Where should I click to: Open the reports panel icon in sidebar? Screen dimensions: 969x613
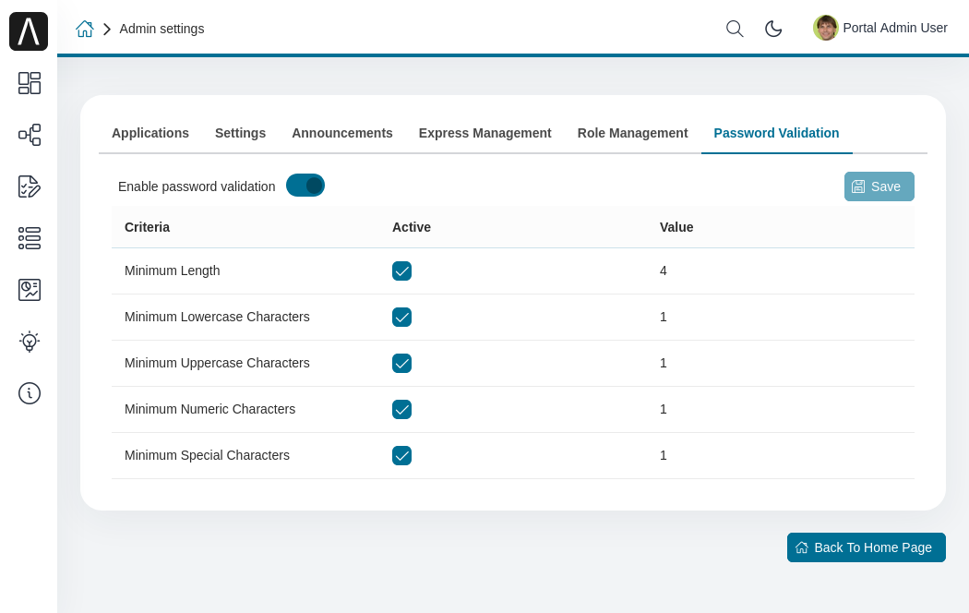[29, 289]
